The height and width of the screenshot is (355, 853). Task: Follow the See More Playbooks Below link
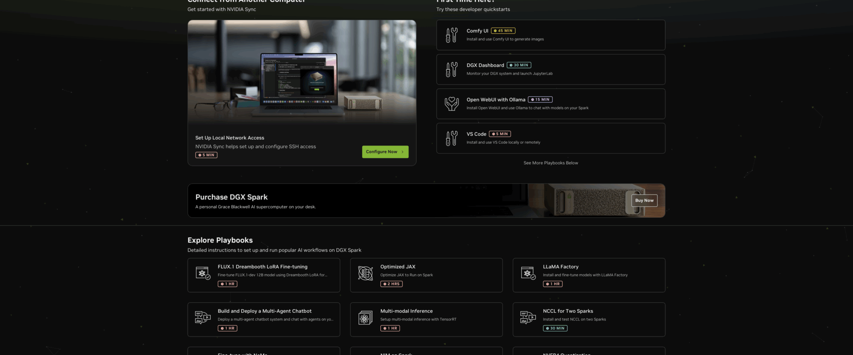pyautogui.click(x=550, y=163)
